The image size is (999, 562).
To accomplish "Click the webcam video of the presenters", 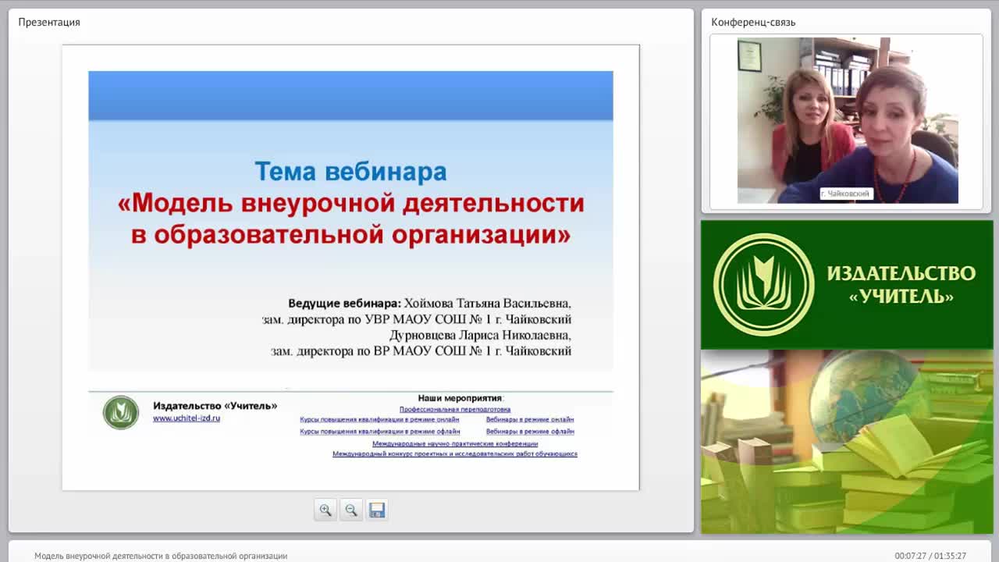I will point(848,120).
